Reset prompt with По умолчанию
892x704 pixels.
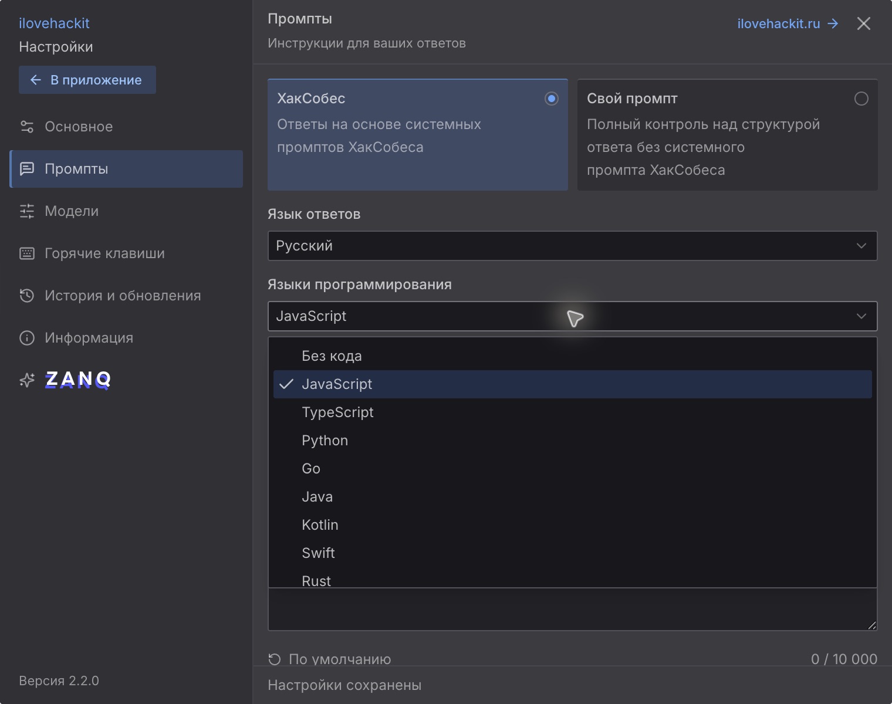point(330,659)
